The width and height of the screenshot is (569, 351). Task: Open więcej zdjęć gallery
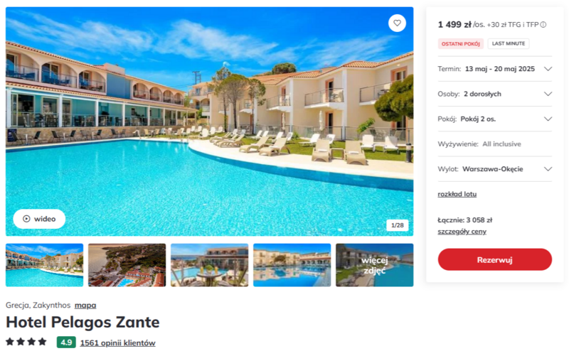click(375, 265)
